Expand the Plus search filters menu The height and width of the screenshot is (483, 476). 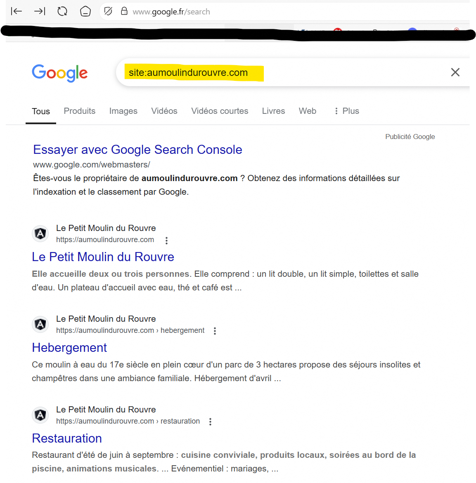347,111
